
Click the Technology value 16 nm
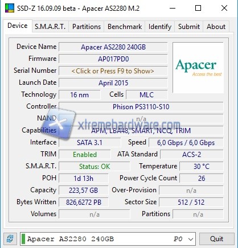[80, 95]
